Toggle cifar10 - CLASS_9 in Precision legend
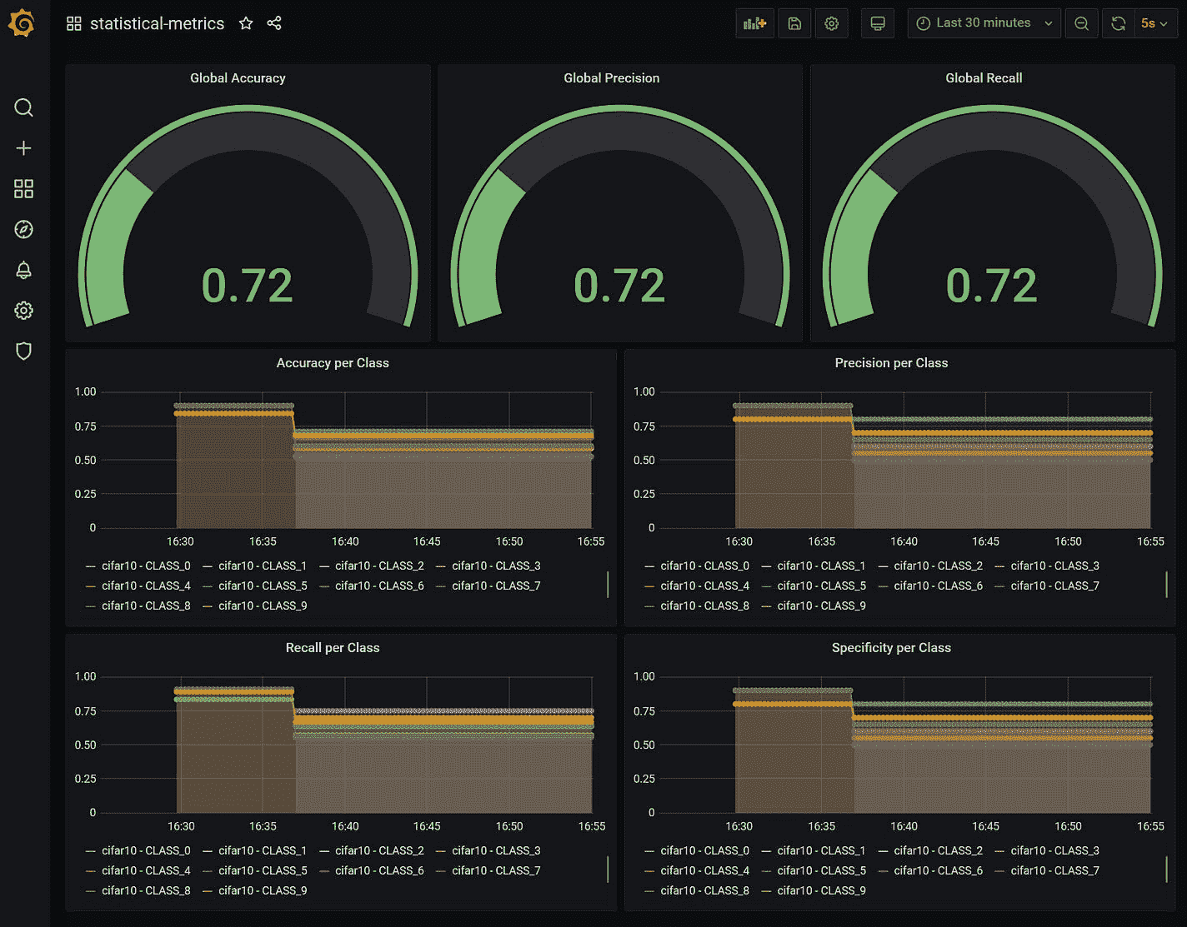 click(x=821, y=606)
